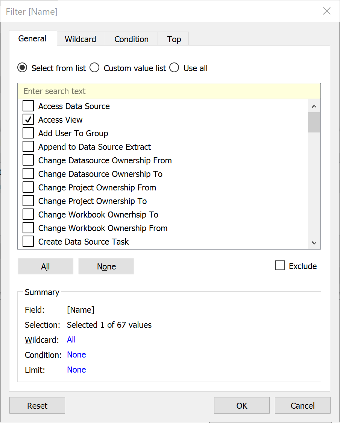Check Create Data Source Task

pyautogui.click(x=28, y=242)
